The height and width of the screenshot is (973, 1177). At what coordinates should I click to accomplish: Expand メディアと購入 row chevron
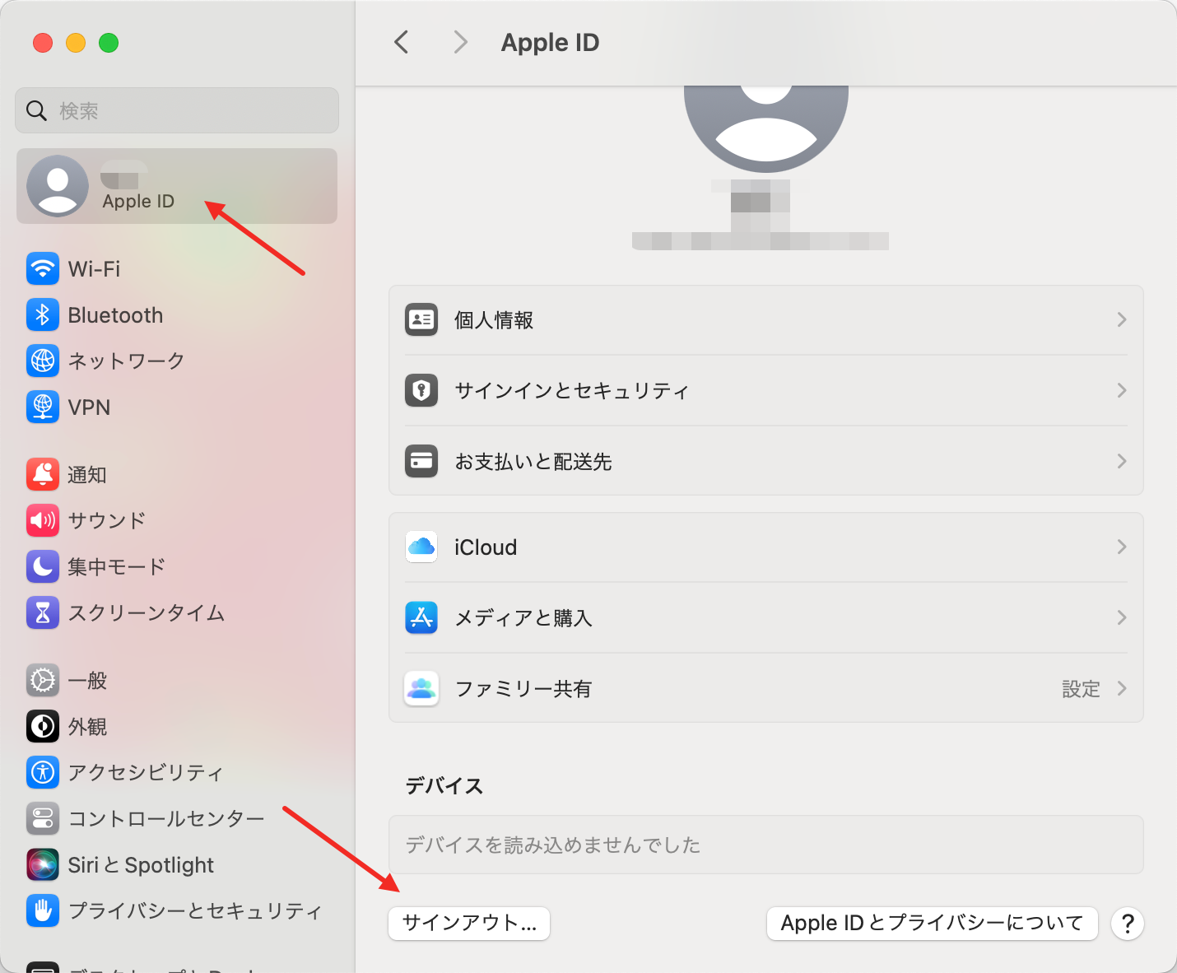1122,617
